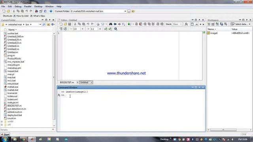Click Editor new script icon
Viewport: 253px width, 142px height.
(61, 24)
